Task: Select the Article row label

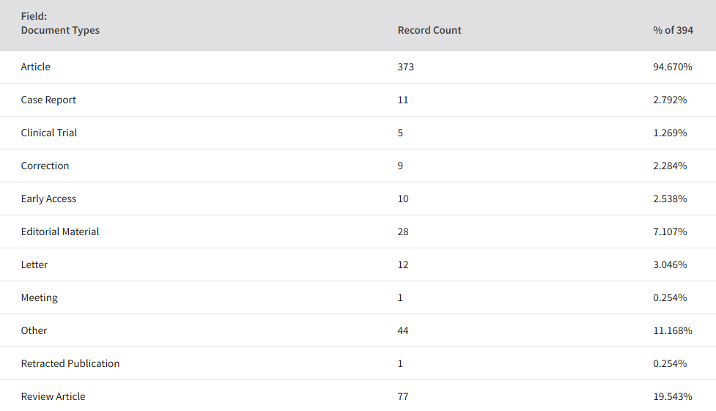Action: pos(36,67)
